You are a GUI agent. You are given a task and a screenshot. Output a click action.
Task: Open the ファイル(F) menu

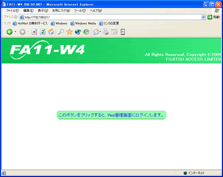click(x=12, y=11)
